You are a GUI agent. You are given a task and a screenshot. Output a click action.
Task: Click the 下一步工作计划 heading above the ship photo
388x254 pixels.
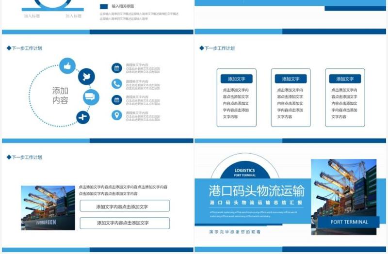24,158
